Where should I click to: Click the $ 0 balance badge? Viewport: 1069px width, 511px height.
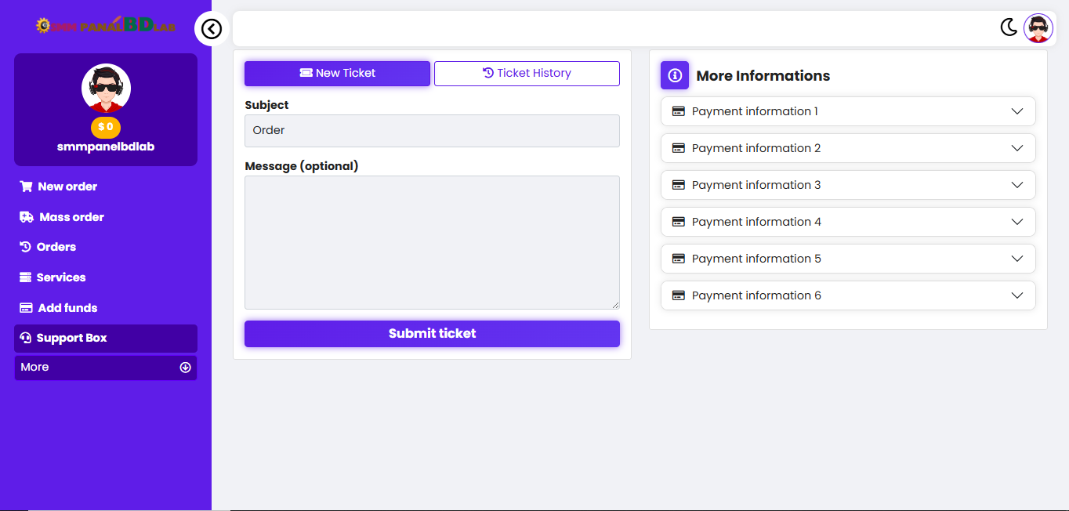[106, 127]
